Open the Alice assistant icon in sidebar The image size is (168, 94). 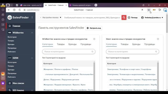3,83
